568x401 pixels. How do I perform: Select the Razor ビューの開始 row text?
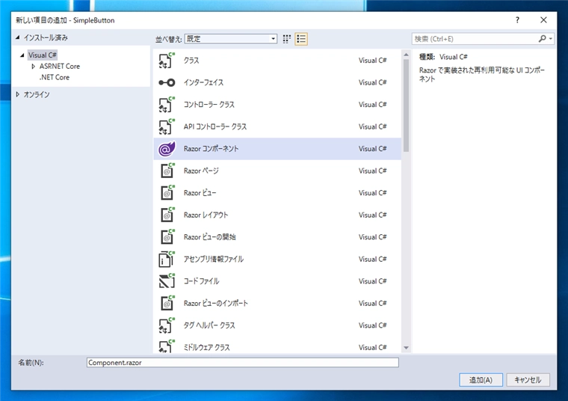[x=210, y=237]
